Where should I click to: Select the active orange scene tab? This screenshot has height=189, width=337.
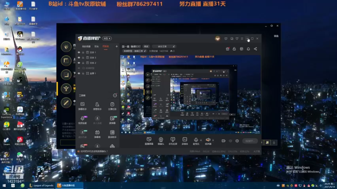[106, 46]
